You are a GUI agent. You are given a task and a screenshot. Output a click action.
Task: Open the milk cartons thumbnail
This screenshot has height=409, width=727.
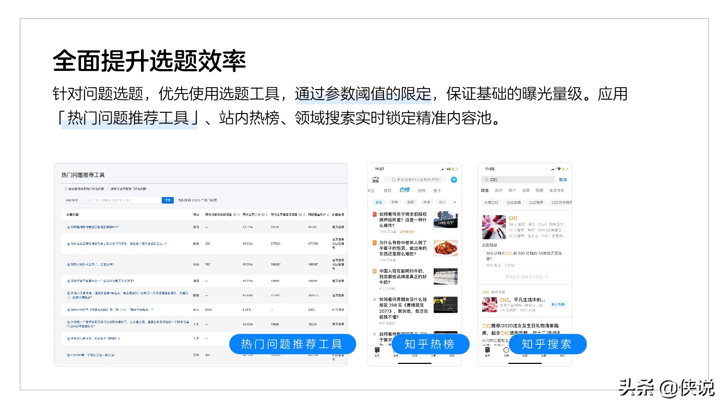click(446, 277)
